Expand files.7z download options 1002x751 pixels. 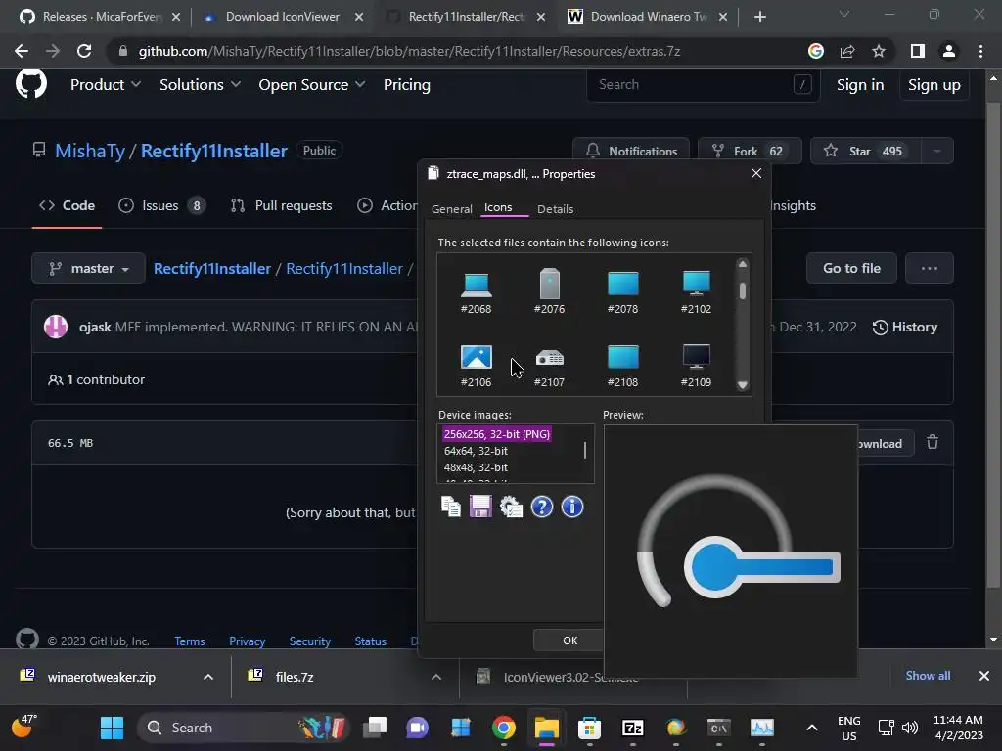436,677
